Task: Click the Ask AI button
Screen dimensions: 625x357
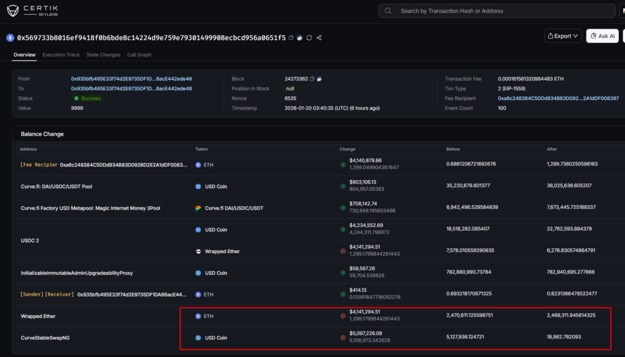Action: click(x=602, y=35)
